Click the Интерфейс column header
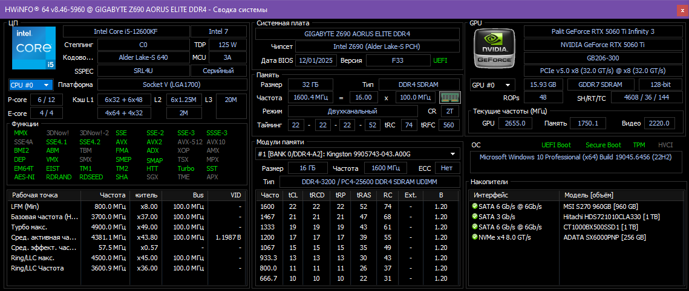Screen dimensions: 689x291 click(x=515, y=195)
